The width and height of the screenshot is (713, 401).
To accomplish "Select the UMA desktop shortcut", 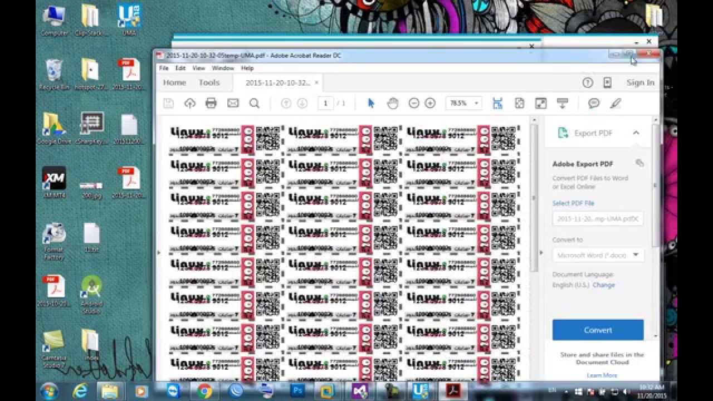I will coord(129,21).
